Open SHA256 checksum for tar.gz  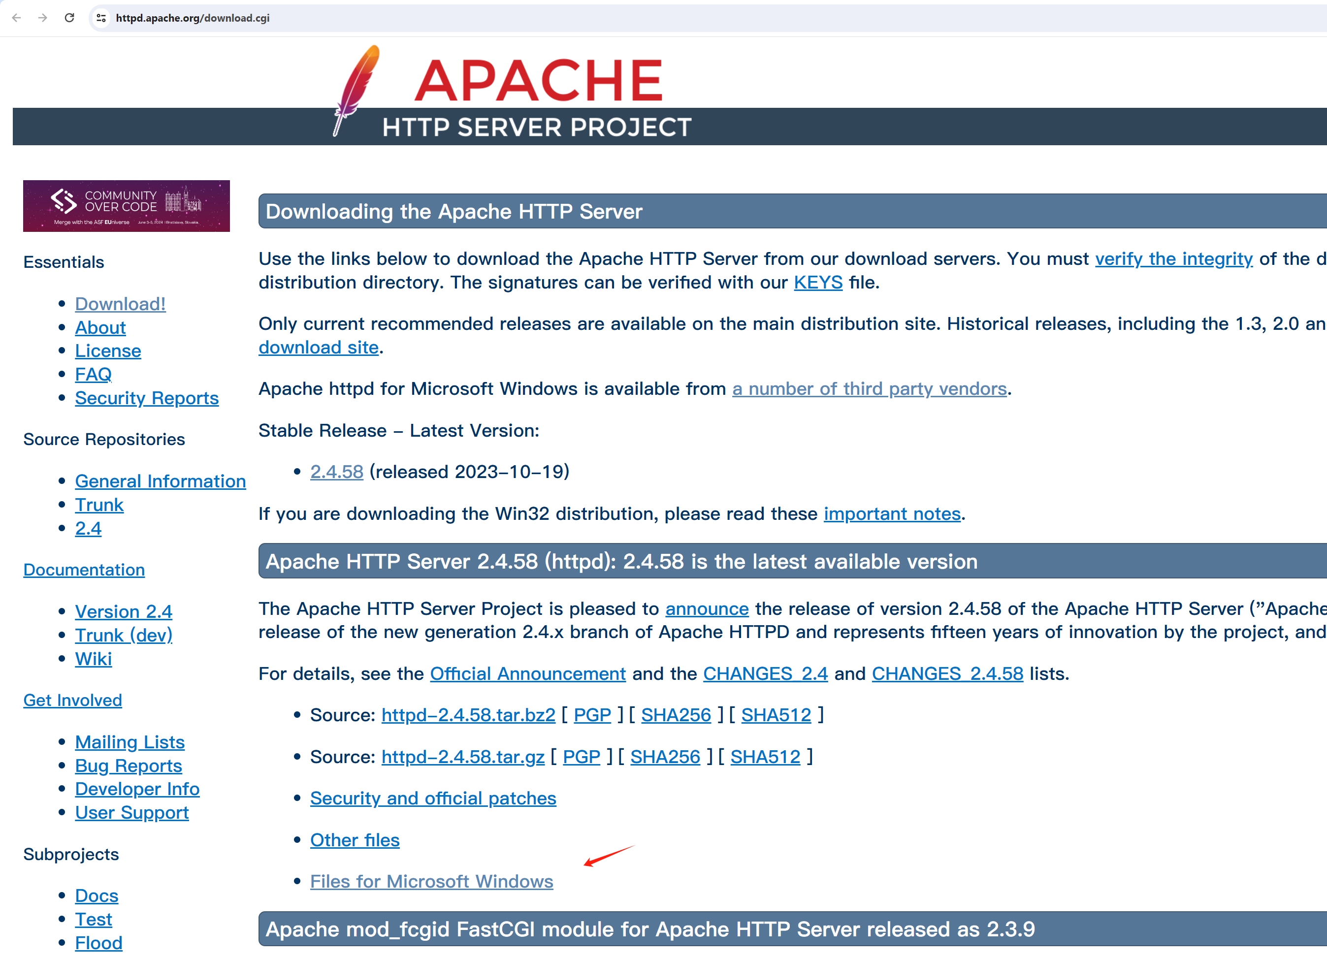pyautogui.click(x=665, y=757)
